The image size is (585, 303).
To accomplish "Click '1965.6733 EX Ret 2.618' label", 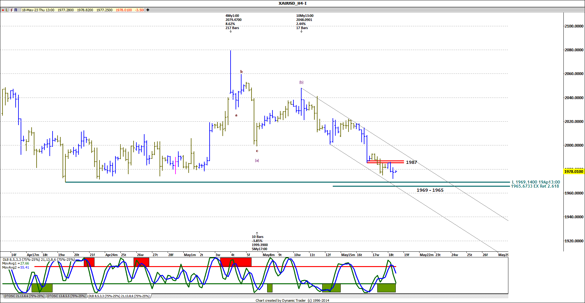I will (535, 186).
